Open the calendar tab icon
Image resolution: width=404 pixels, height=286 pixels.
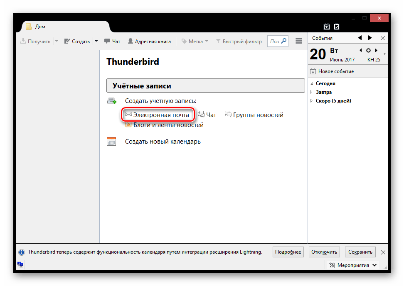pyautogui.click(x=327, y=27)
